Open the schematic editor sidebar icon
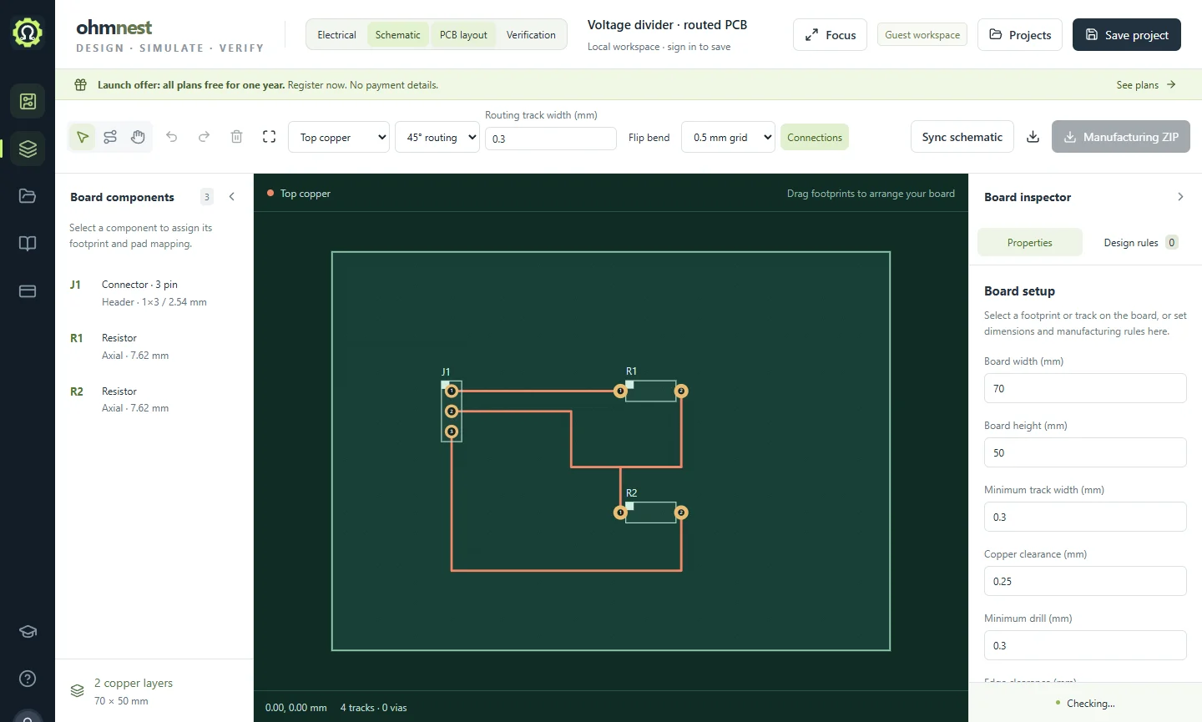The height and width of the screenshot is (722, 1202). coord(28,101)
